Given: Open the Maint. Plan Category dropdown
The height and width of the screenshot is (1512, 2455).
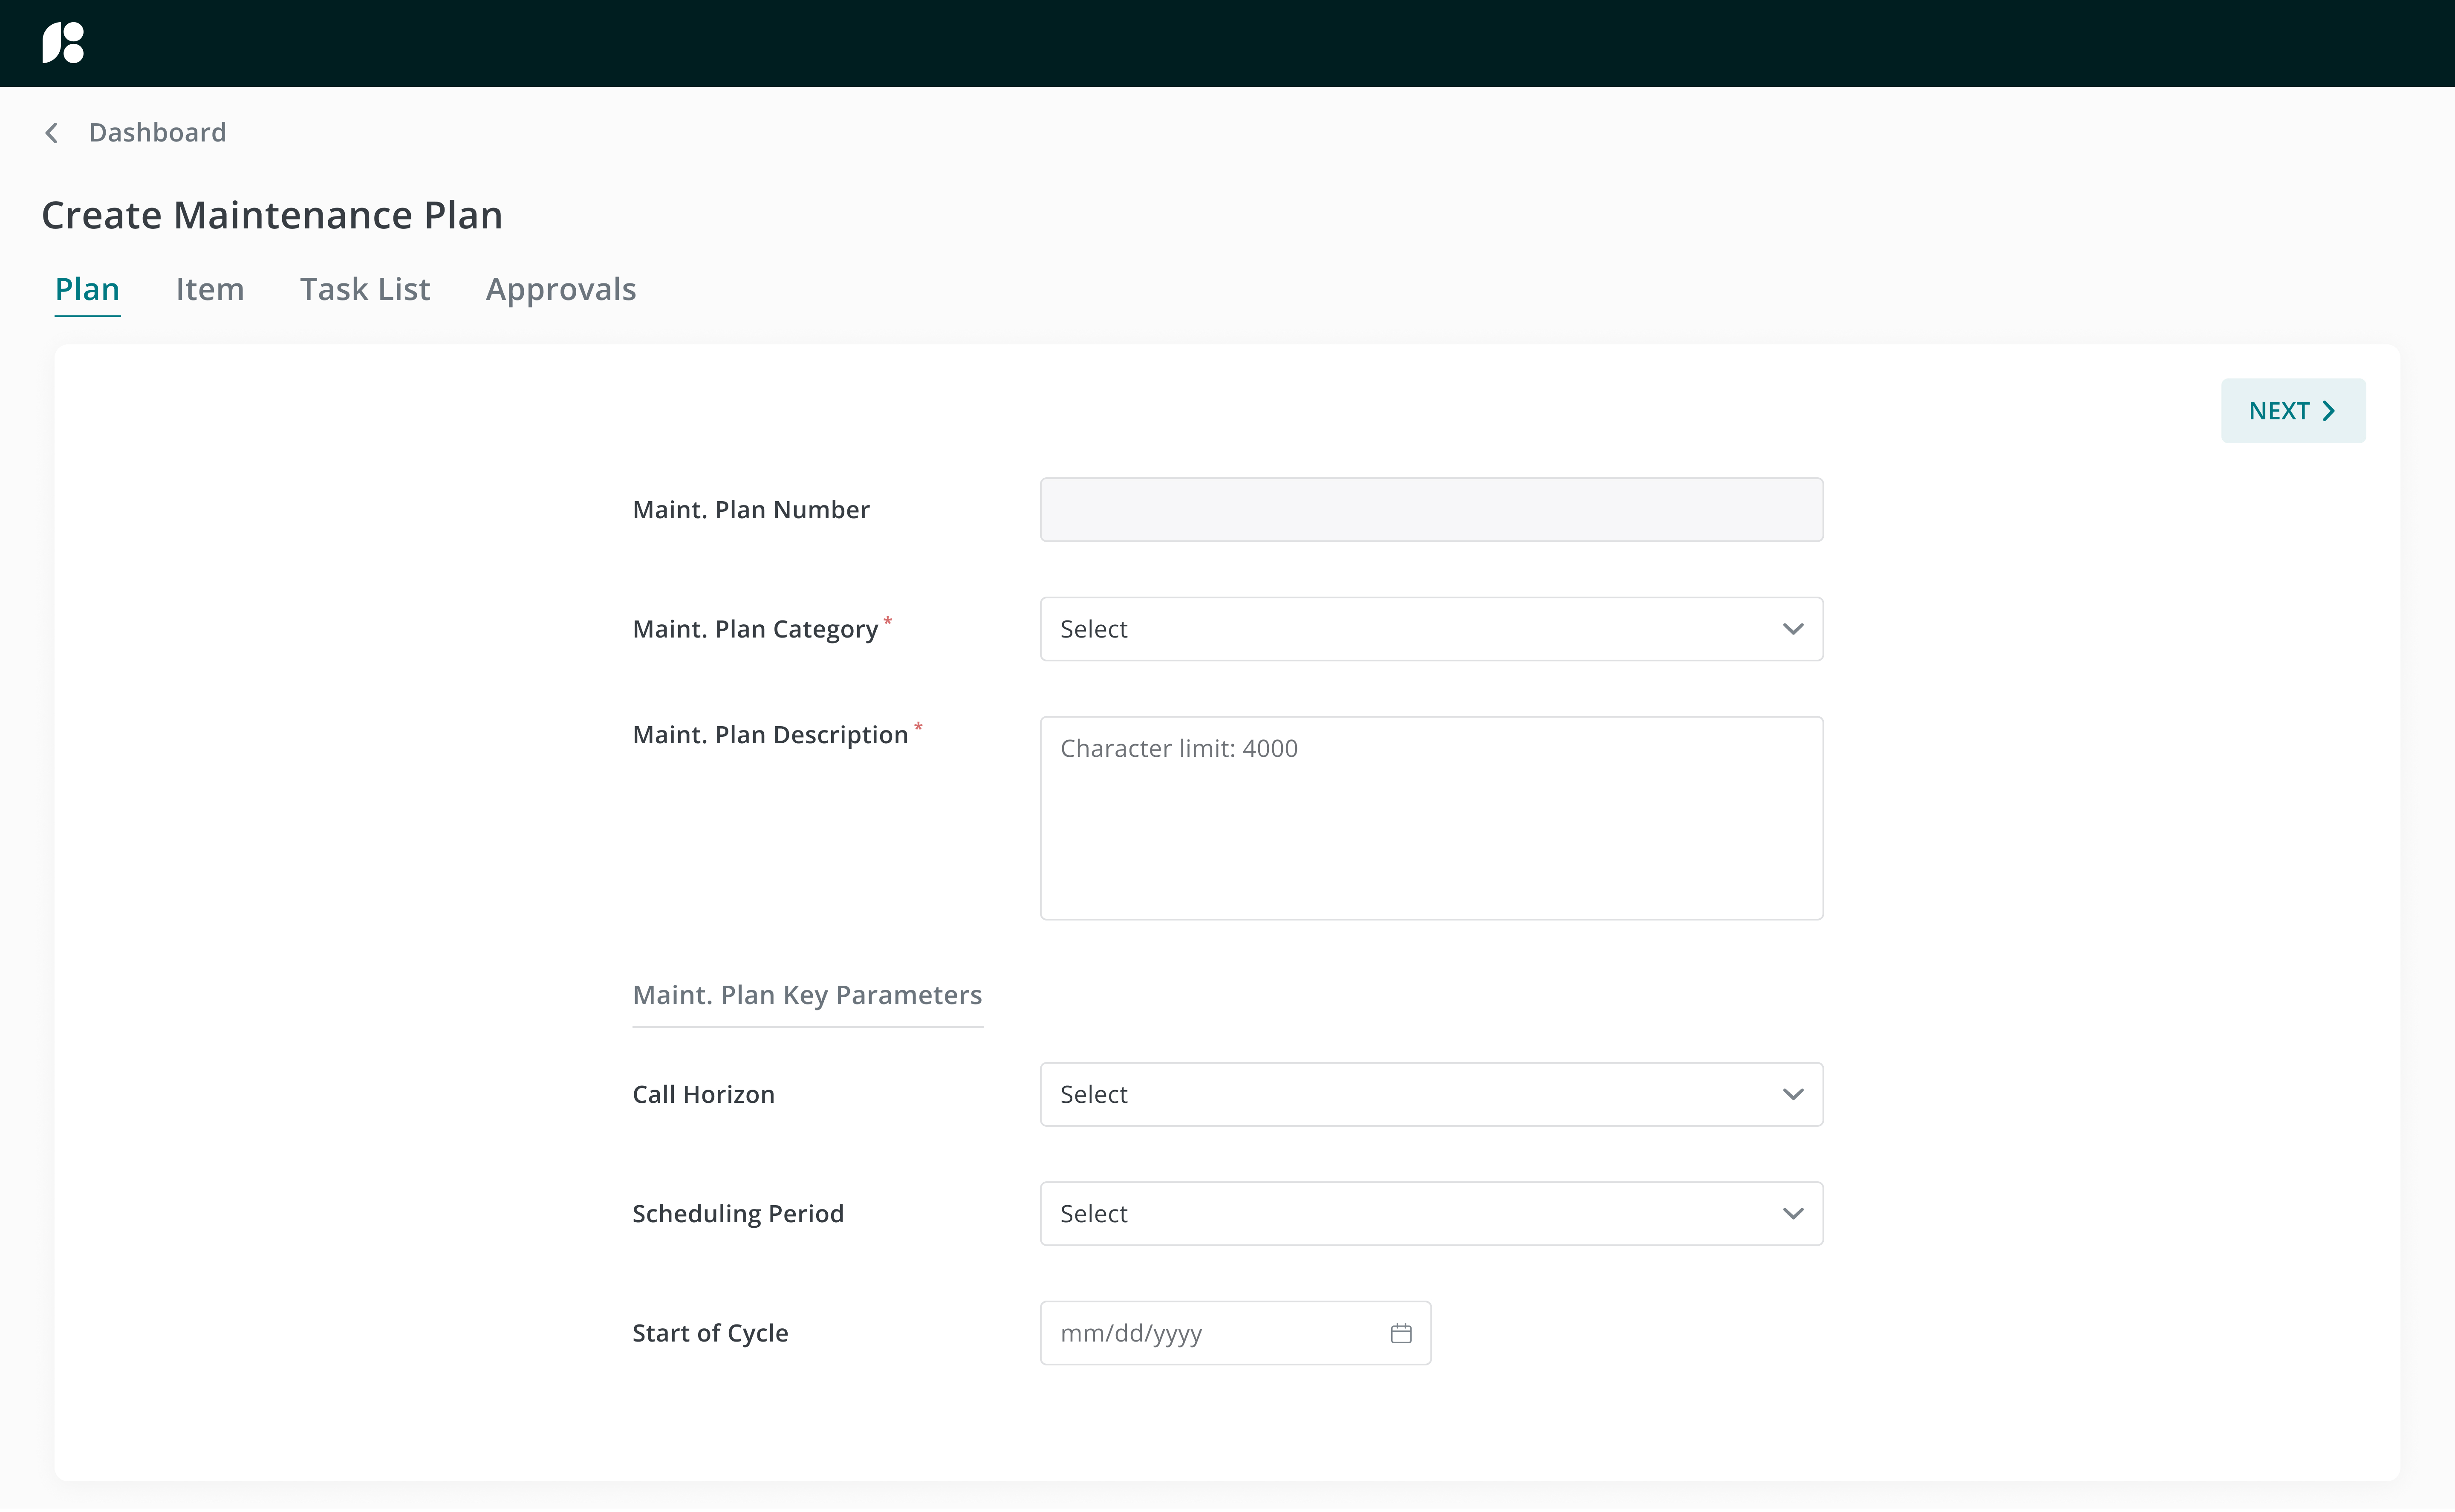Looking at the screenshot, I should (1430, 629).
